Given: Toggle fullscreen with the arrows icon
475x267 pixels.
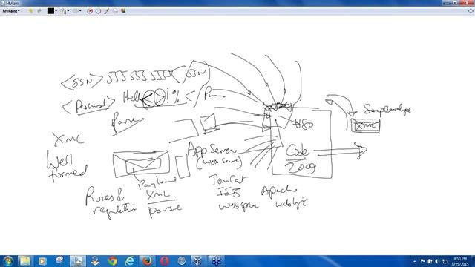Looking at the screenshot, I should pos(471,11).
